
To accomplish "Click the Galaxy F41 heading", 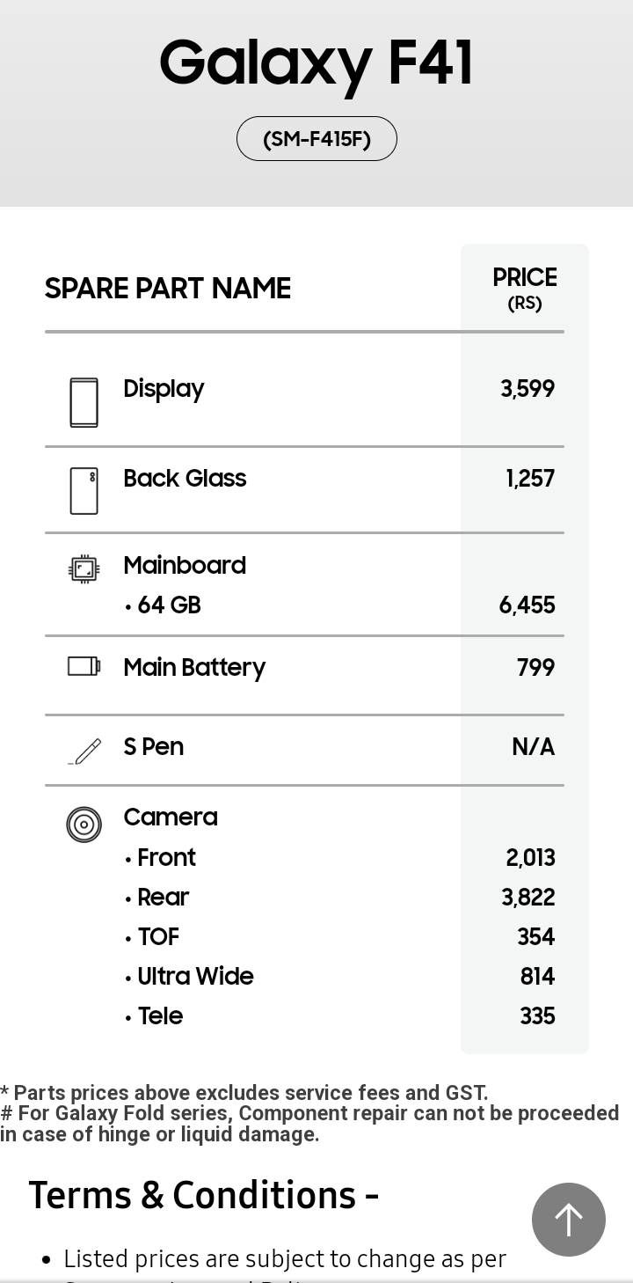I will [316, 63].
